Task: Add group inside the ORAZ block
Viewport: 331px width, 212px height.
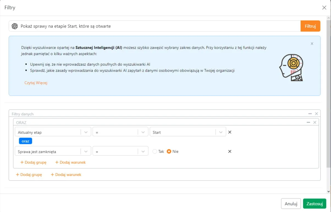Action: [33, 162]
